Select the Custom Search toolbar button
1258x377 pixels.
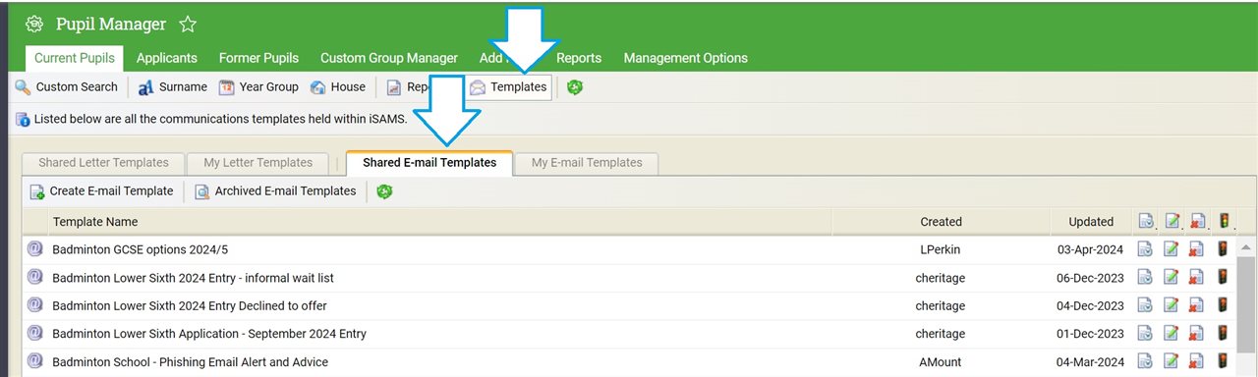click(67, 87)
